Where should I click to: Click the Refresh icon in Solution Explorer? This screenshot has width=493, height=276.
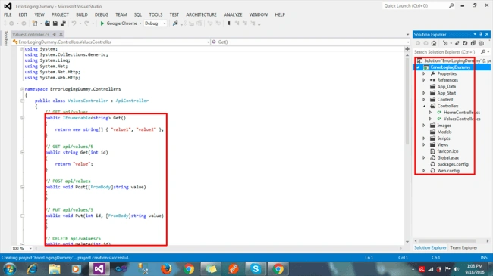tap(465, 43)
